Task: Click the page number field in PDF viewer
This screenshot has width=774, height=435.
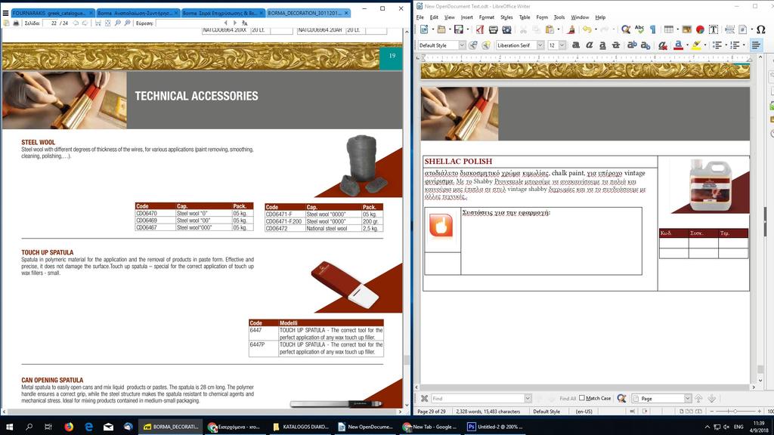Action: point(51,23)
